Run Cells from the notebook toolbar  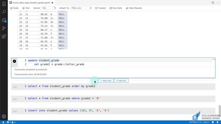click(116, 8)
